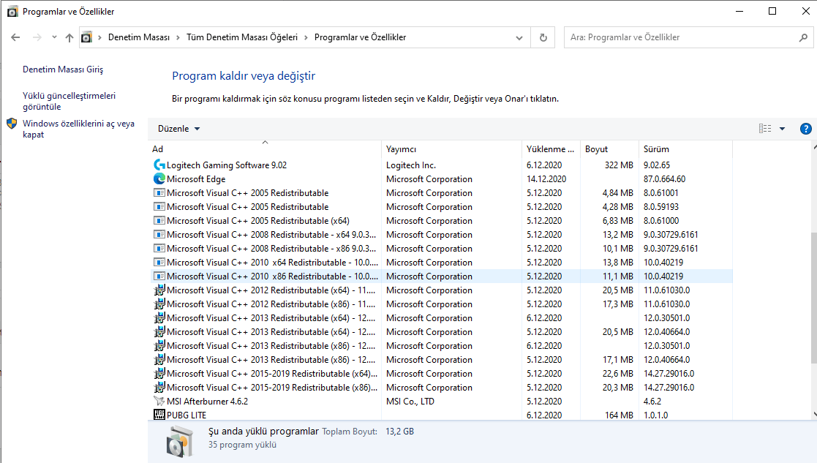Open Yüklü güncelleştirmeleri görüntüle link

coord(69,101)
